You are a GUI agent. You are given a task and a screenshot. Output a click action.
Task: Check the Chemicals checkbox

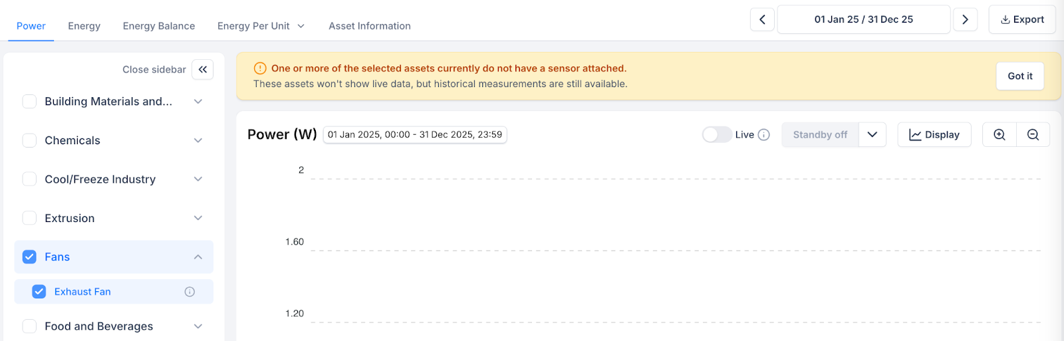[29, 140]
